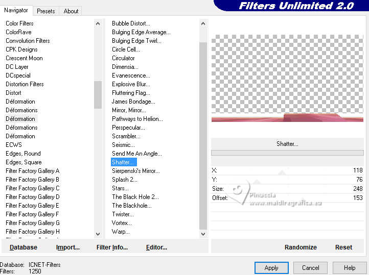Viewport: 369px width, 275px height.
Task: Click up arrow of category list scrollbar
Action: [x=98, y=23]
